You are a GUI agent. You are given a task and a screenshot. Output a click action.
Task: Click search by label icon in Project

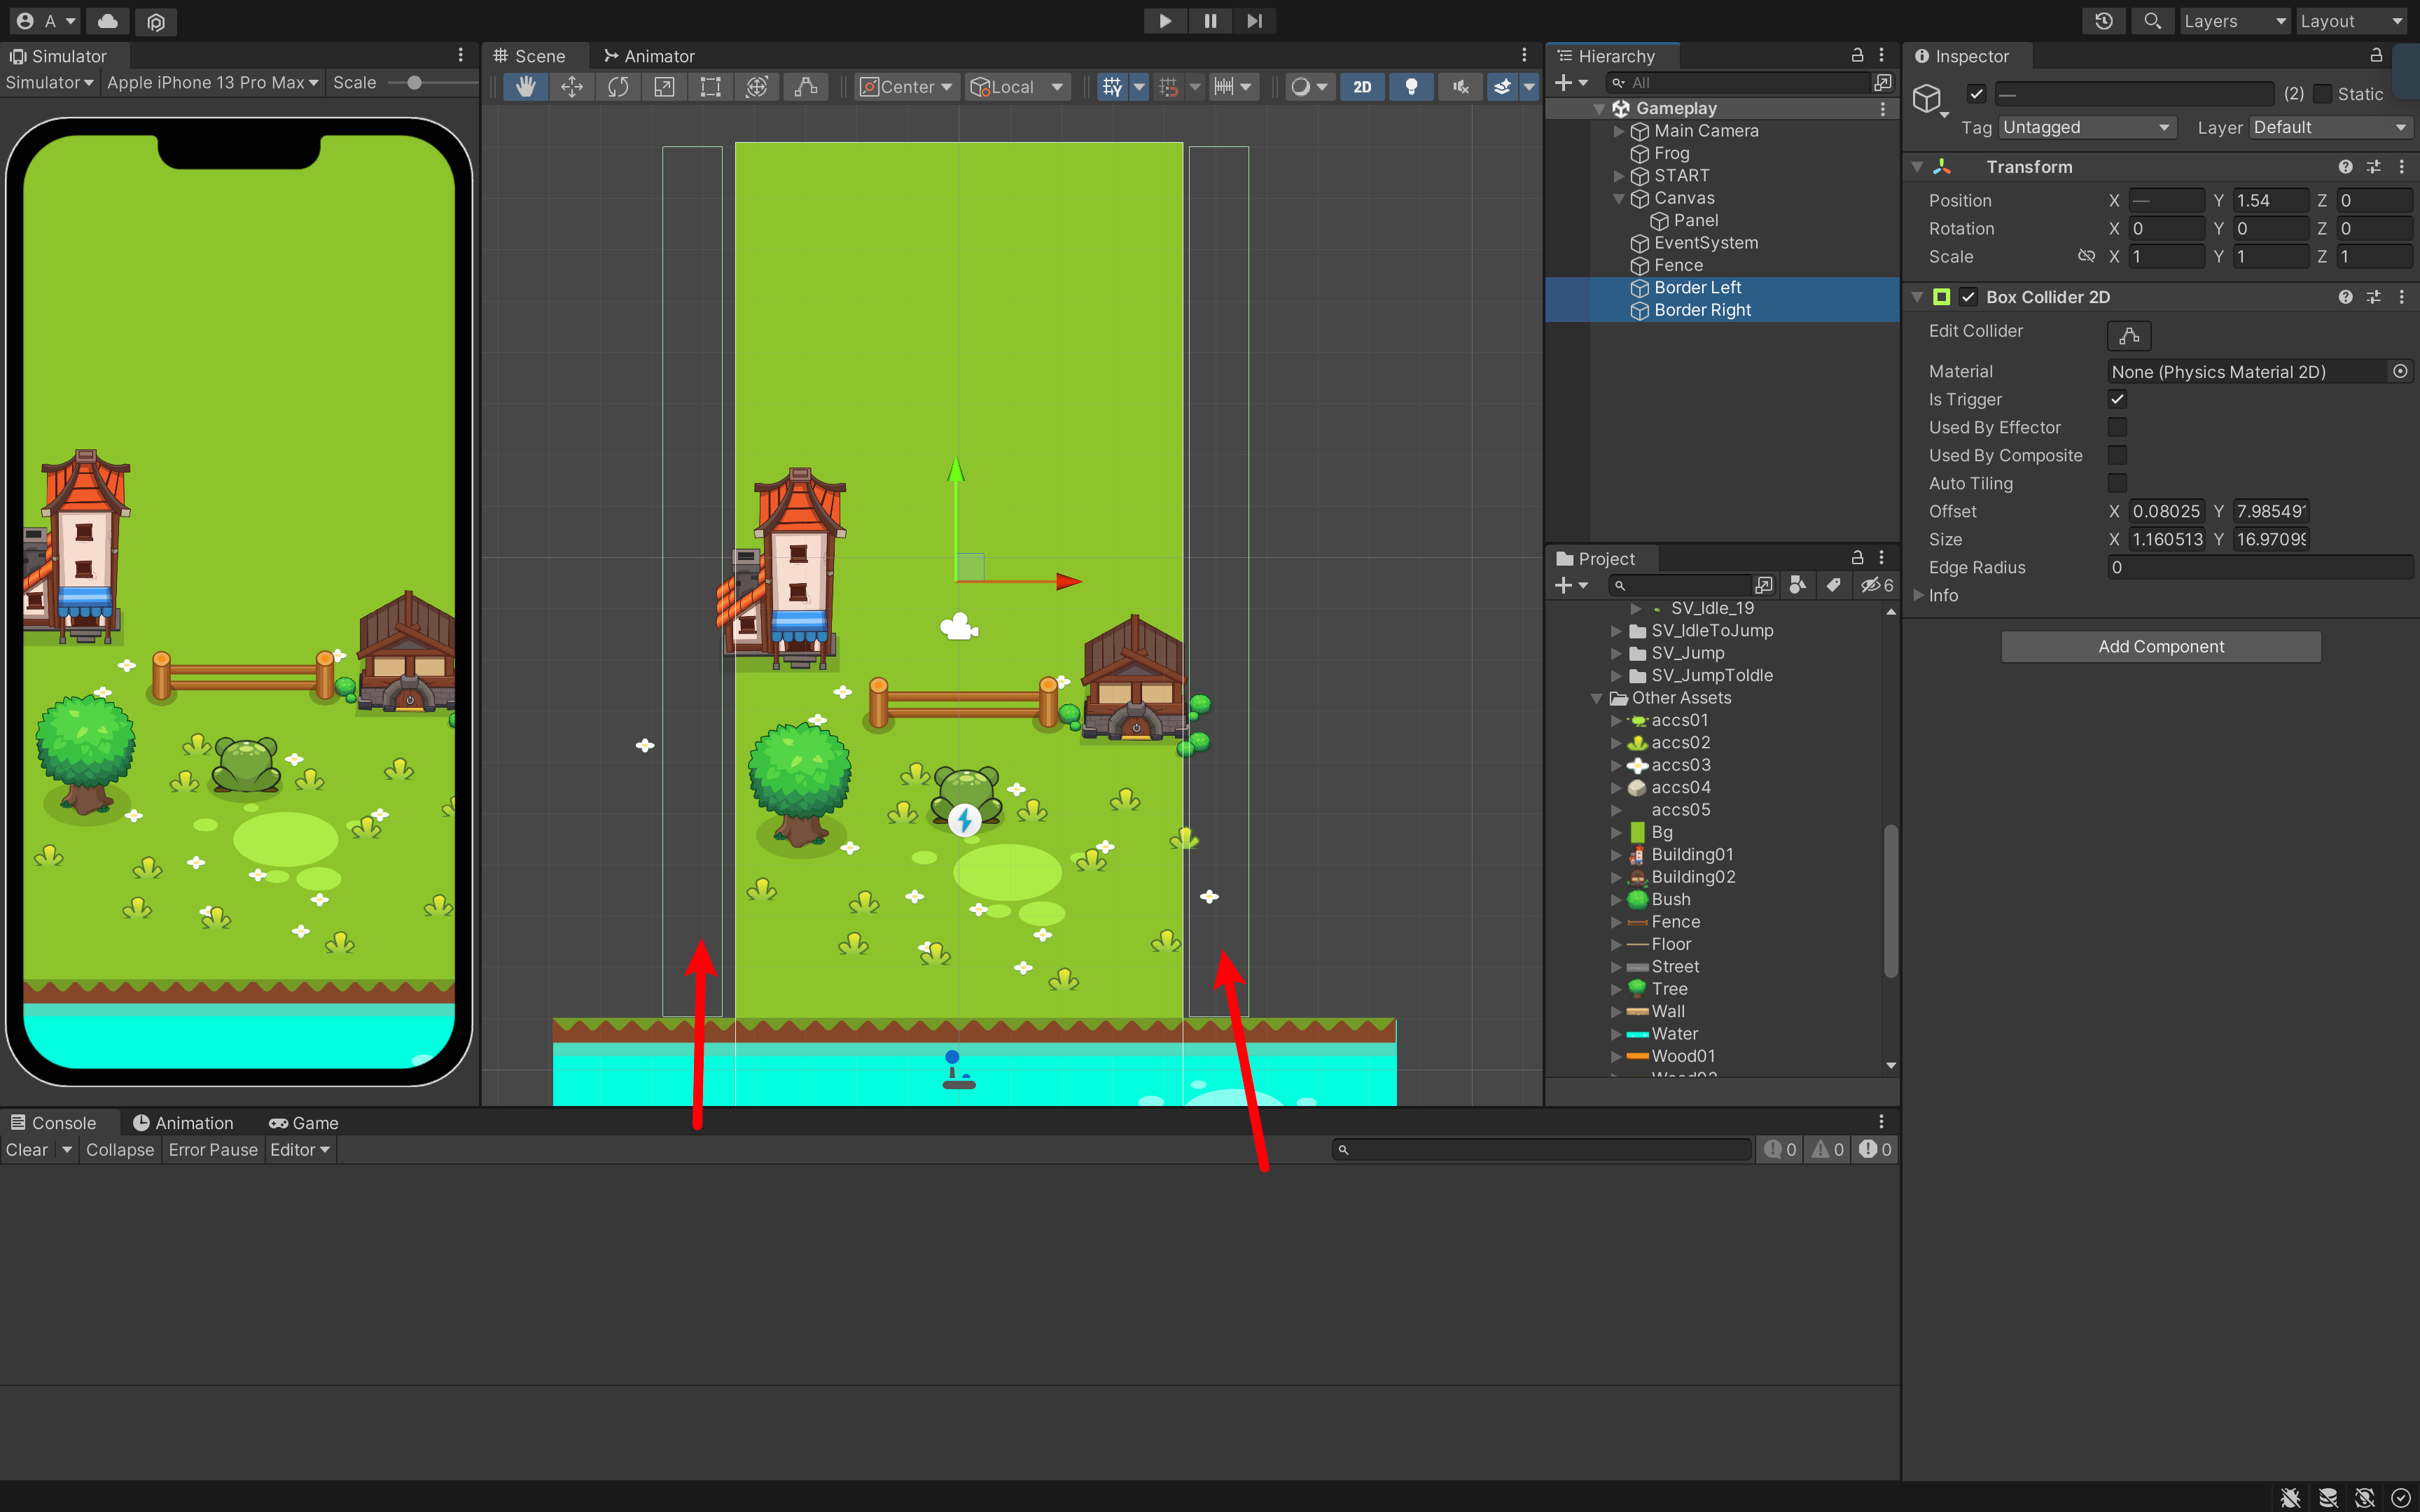coord(1833,585)
